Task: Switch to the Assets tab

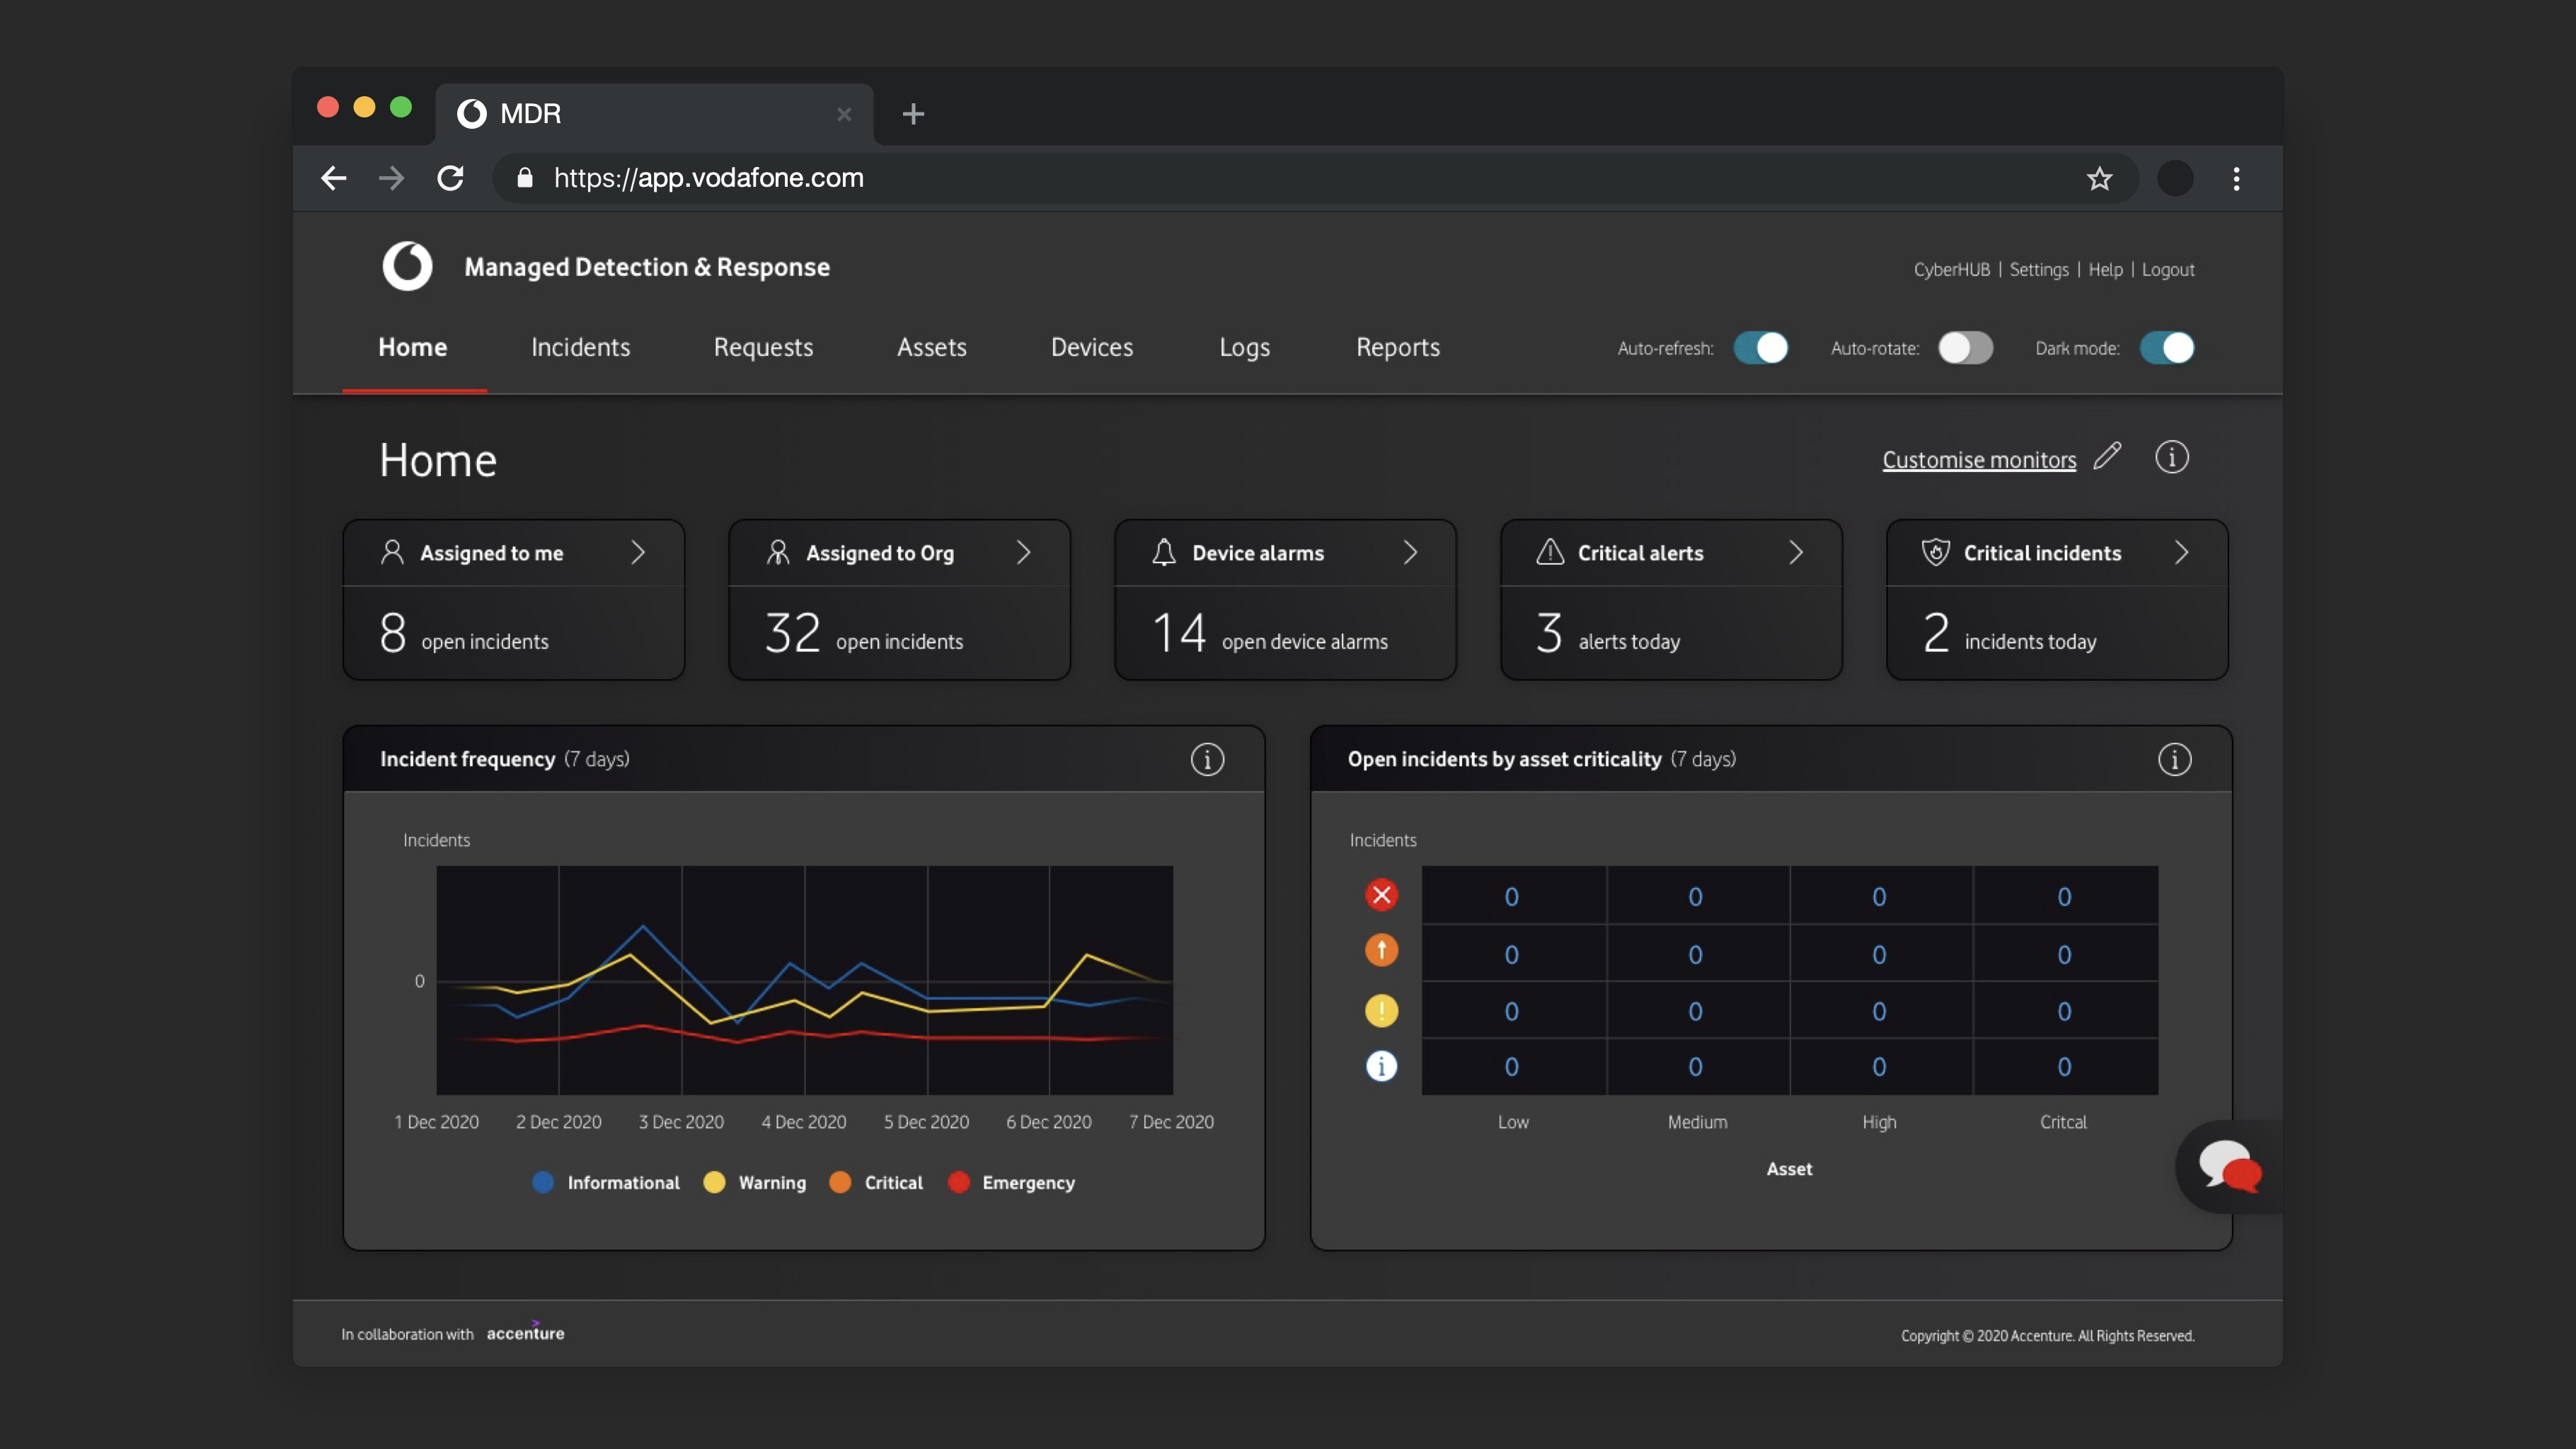Action: (932, 348)
